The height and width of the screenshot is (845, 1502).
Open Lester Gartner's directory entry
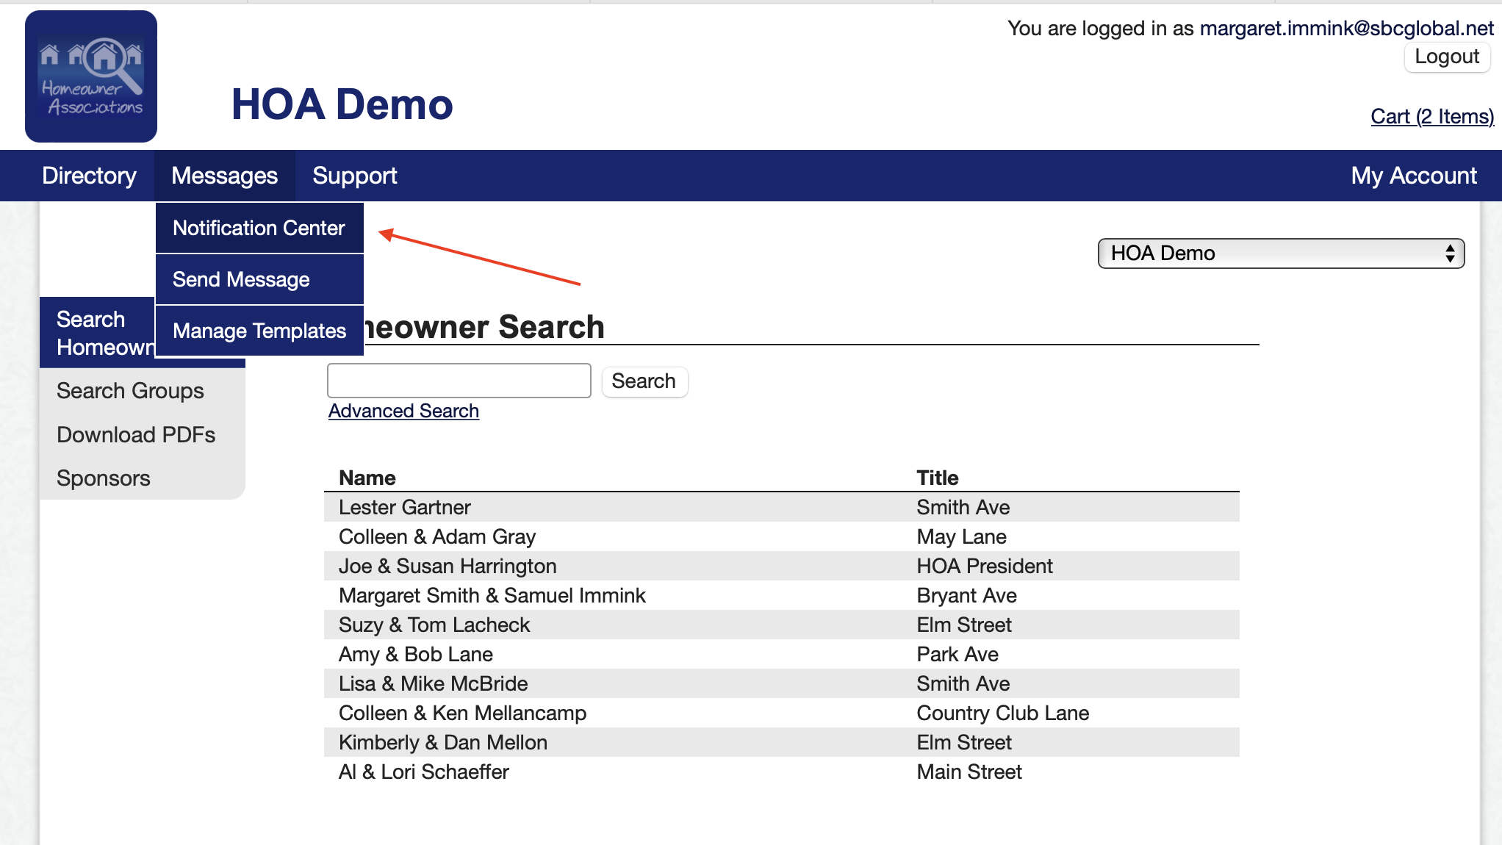(x=404, y=508)
